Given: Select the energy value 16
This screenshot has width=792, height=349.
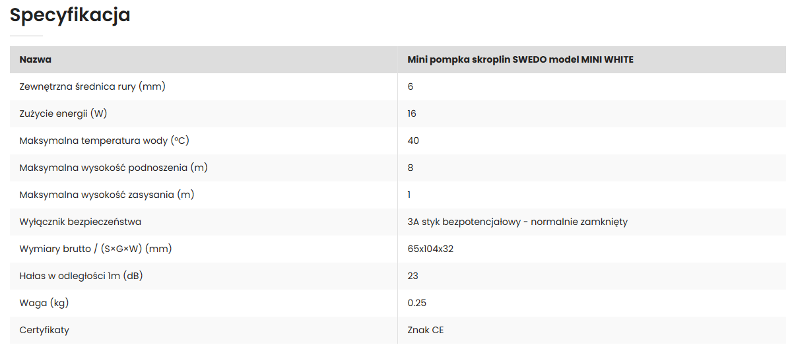Looking at the screenshot, I should (x=412, y=113).
